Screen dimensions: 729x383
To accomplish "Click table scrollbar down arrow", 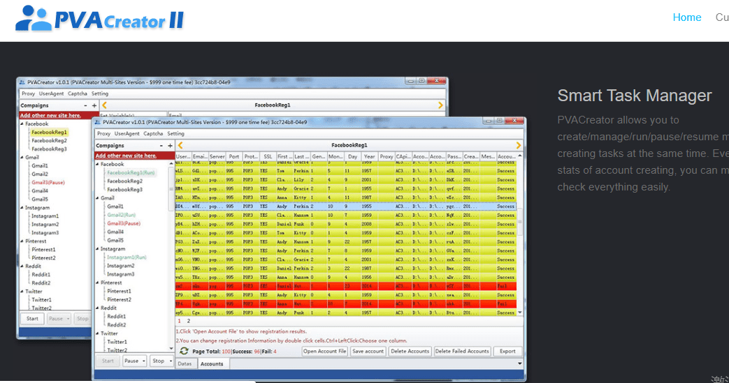I will coord(520,313).
